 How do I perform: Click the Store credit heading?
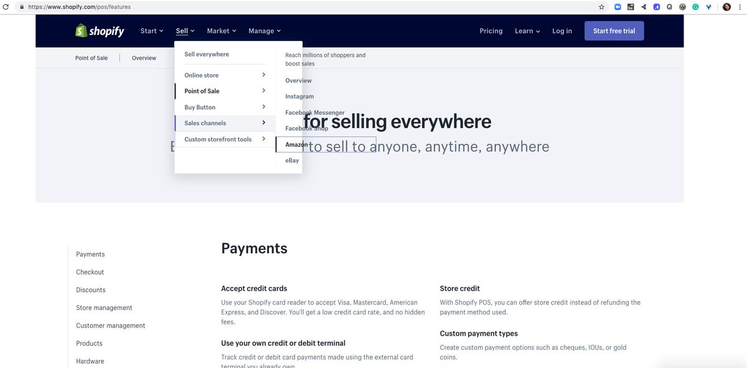[460, 288]
